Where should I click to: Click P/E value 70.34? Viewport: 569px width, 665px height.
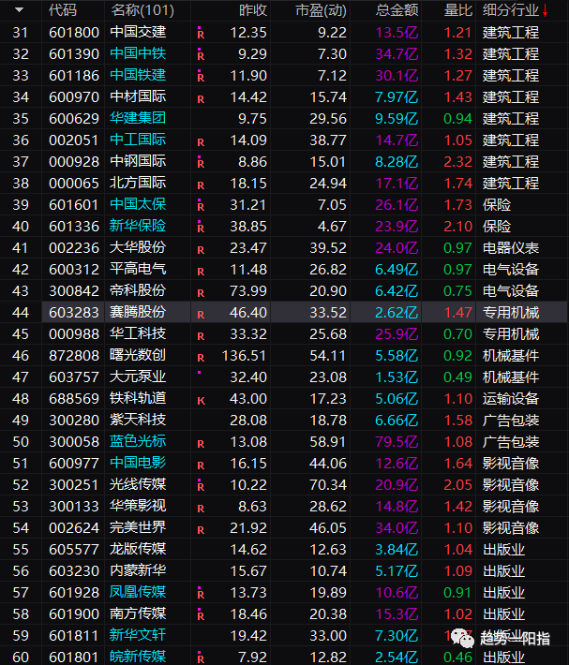[x=328, y=485]
